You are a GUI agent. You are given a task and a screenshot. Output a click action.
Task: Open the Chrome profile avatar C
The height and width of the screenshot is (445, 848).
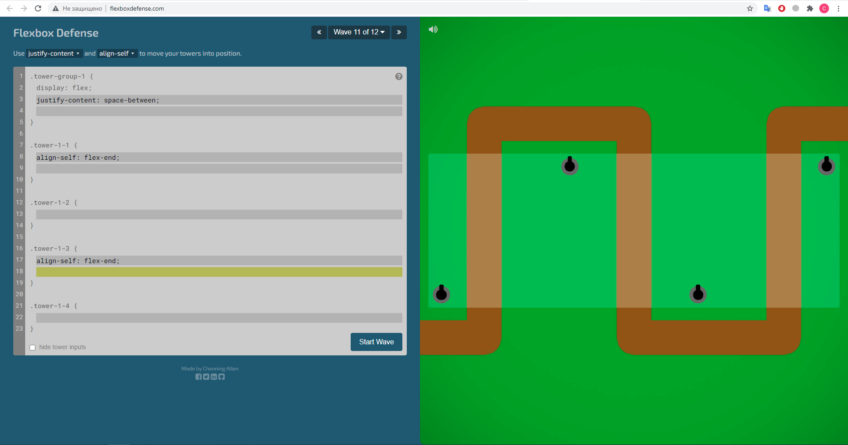pos(824,8)
